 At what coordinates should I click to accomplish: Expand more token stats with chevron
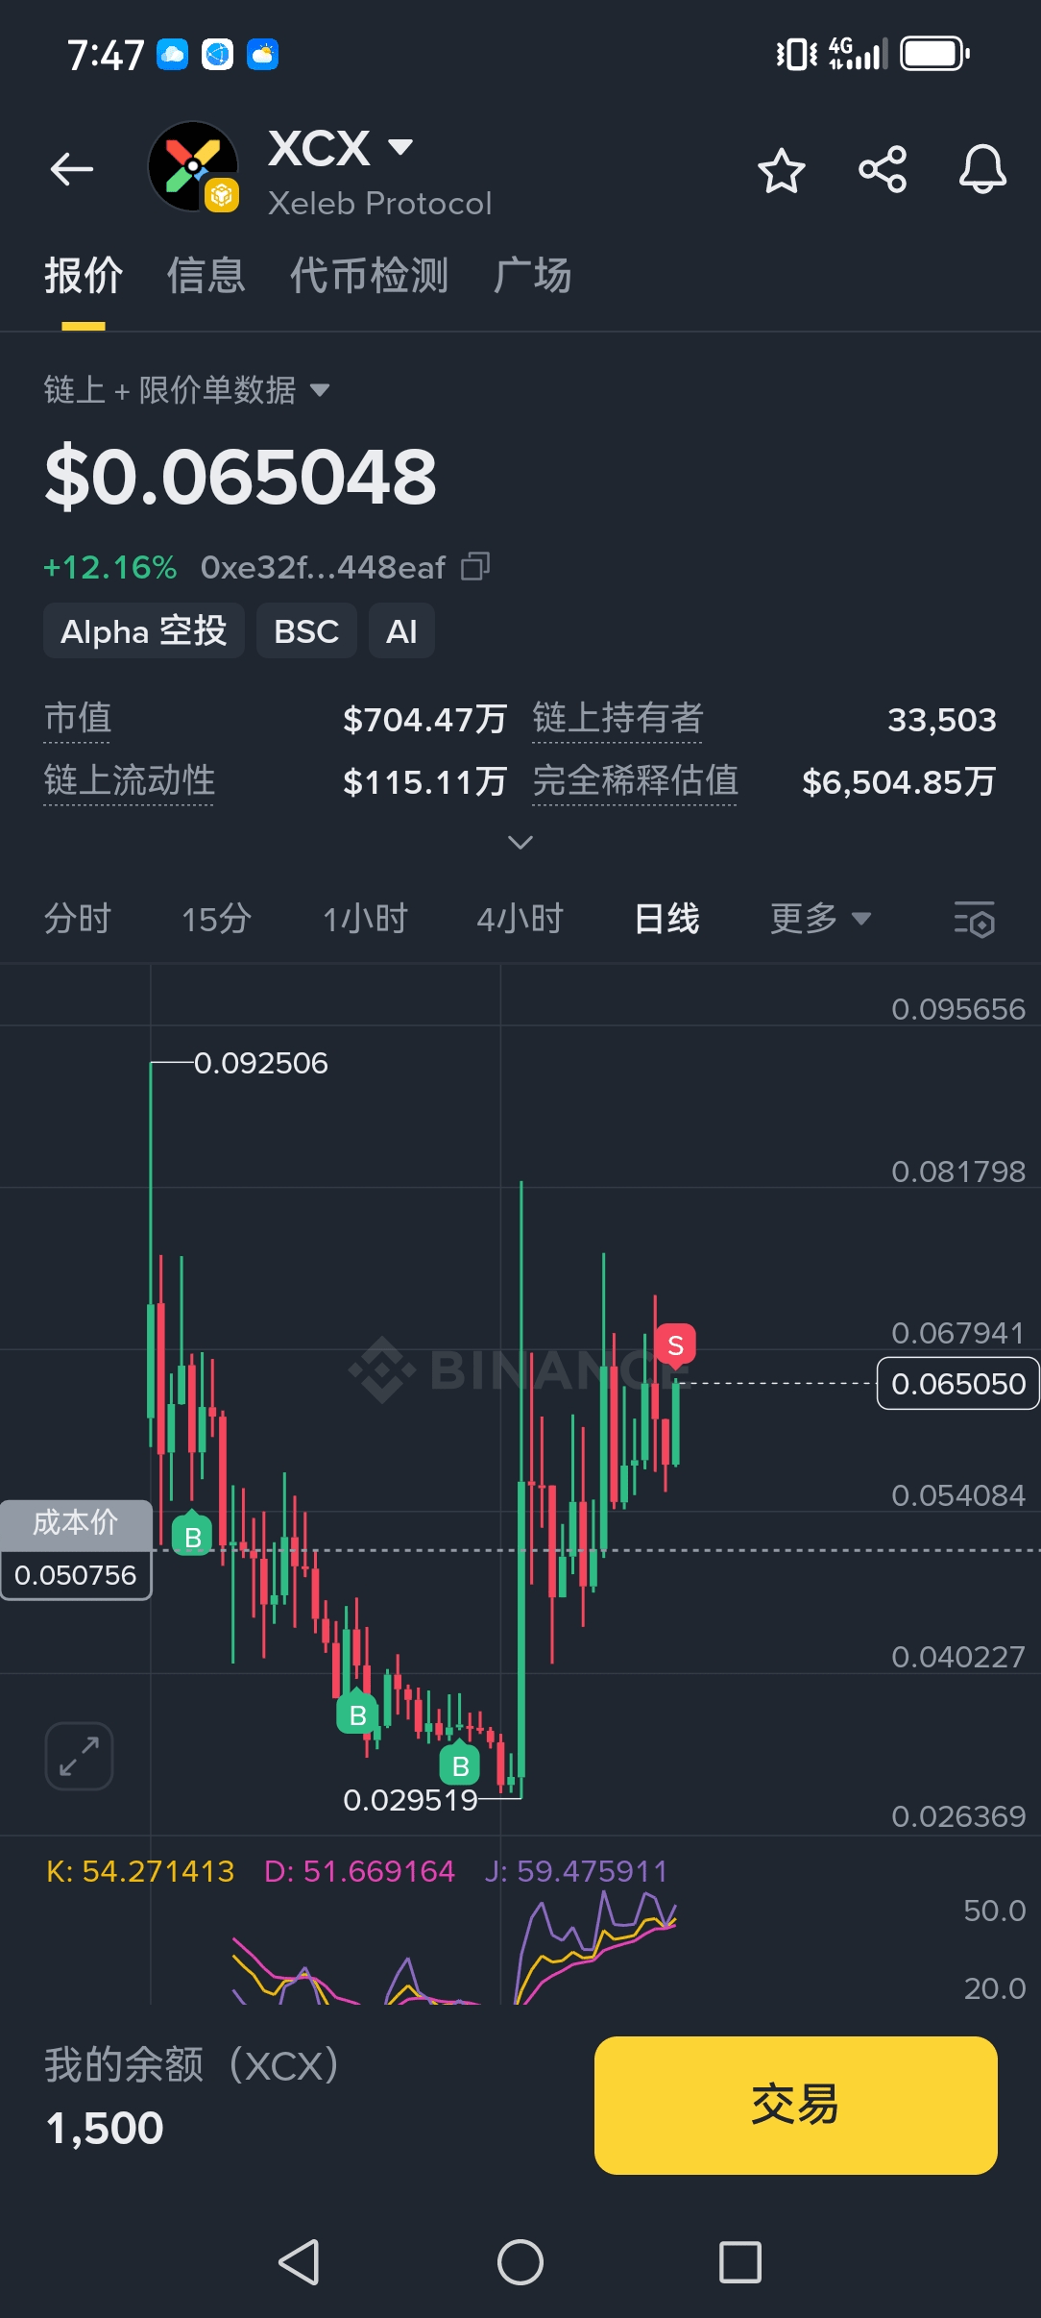pos(520,843)
